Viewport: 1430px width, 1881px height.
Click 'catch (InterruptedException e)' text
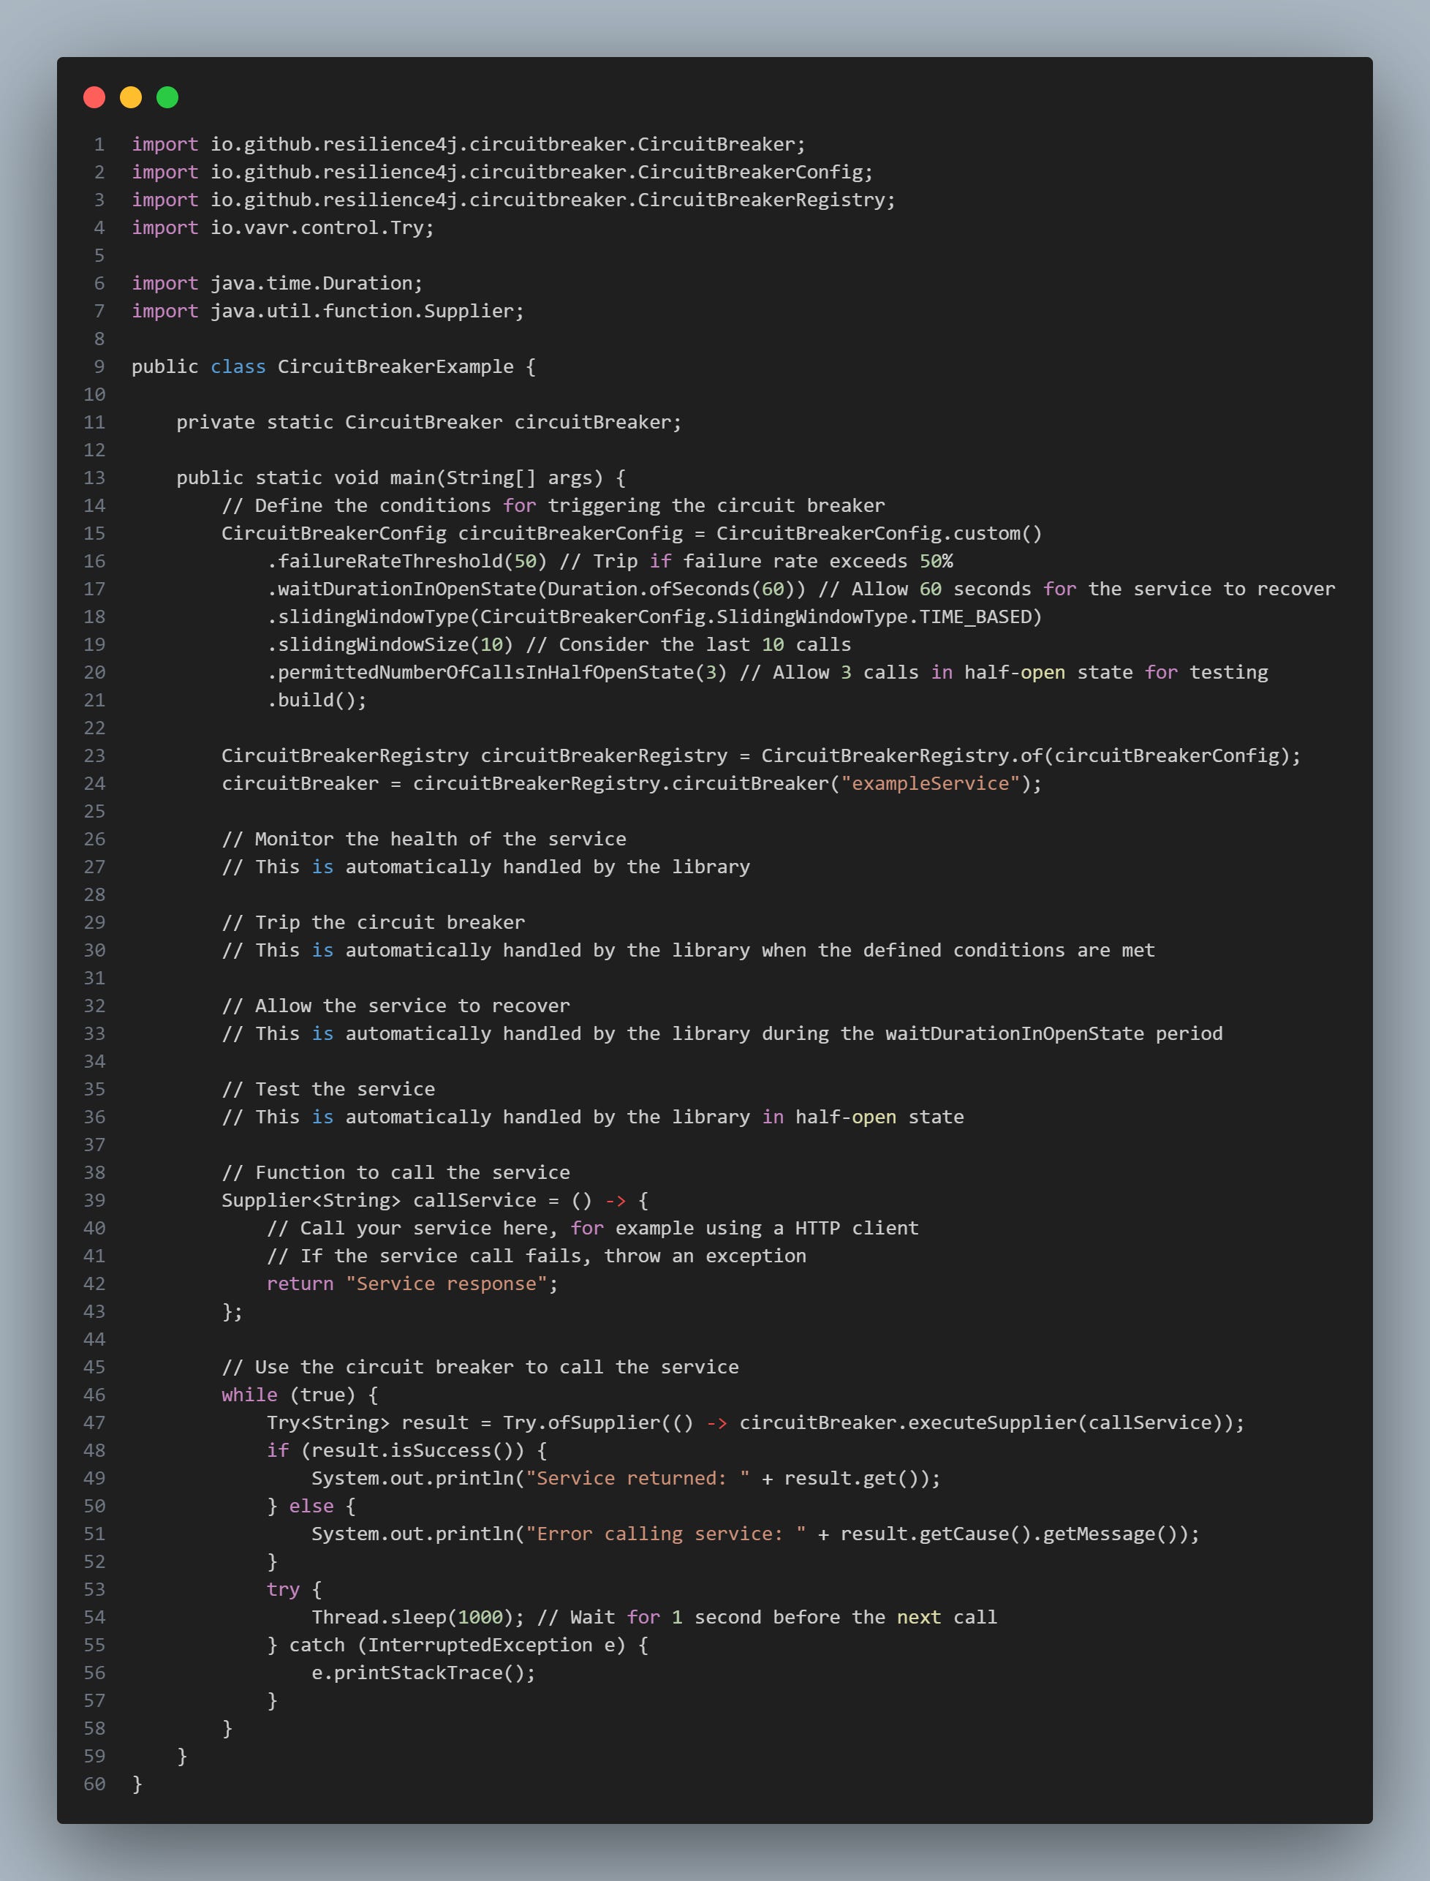pyautogui.click(x=457, y=1645)
